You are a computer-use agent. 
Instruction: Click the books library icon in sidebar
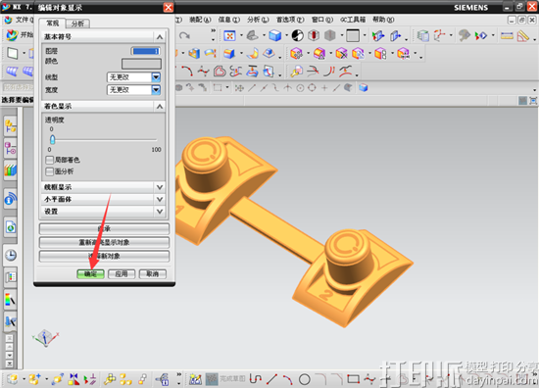pos(11,170)
